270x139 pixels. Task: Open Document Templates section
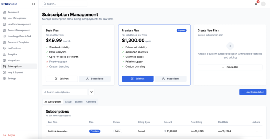(x=19, y=42)
